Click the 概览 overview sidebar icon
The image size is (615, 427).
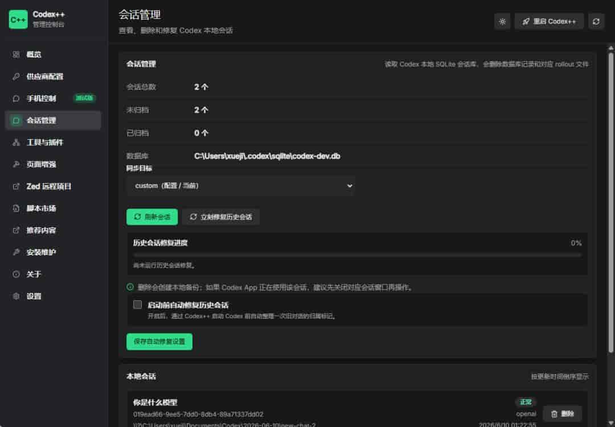click(x=16, y=54)
